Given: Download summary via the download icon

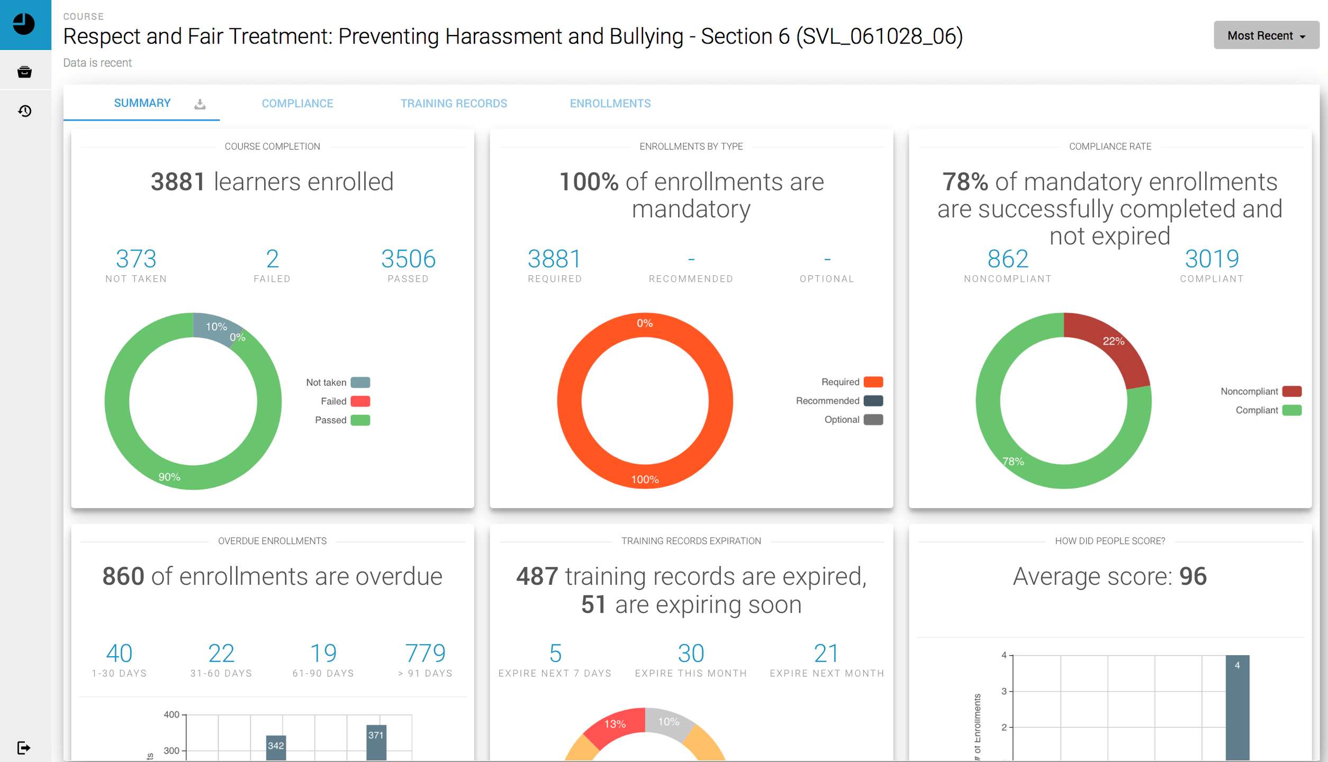Looking at the screenshot, I should pos(200,104).
